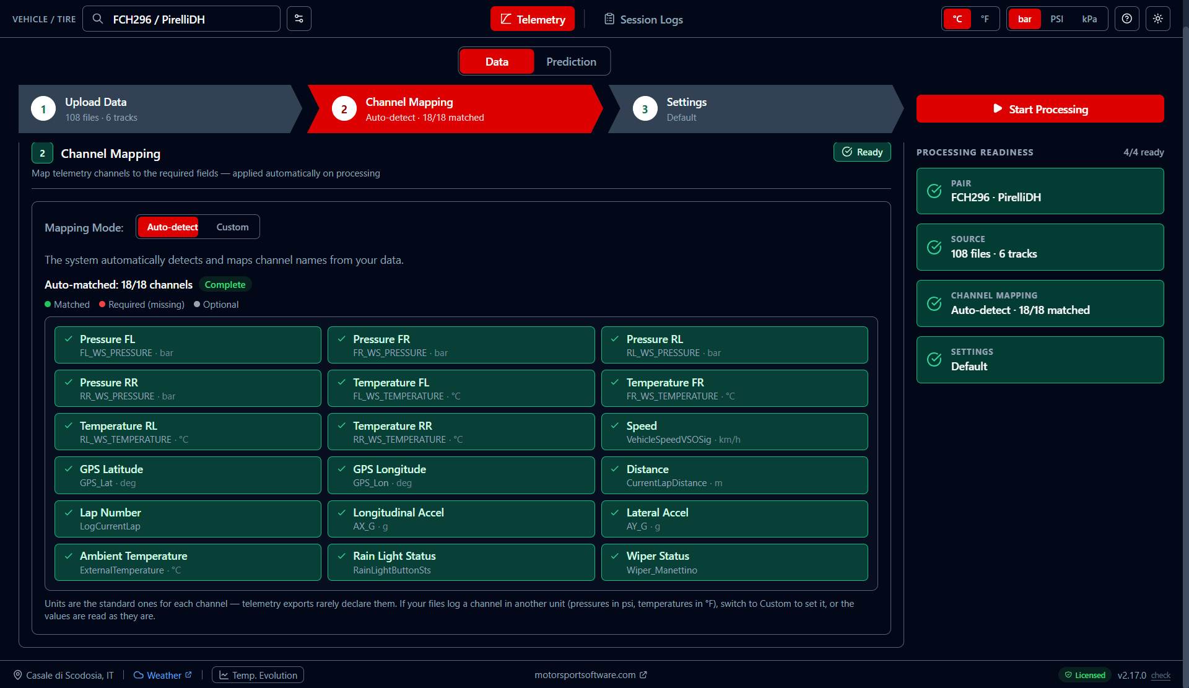
Task: Click the Session Logs clipboard icon
Action: tap(609, 19)
